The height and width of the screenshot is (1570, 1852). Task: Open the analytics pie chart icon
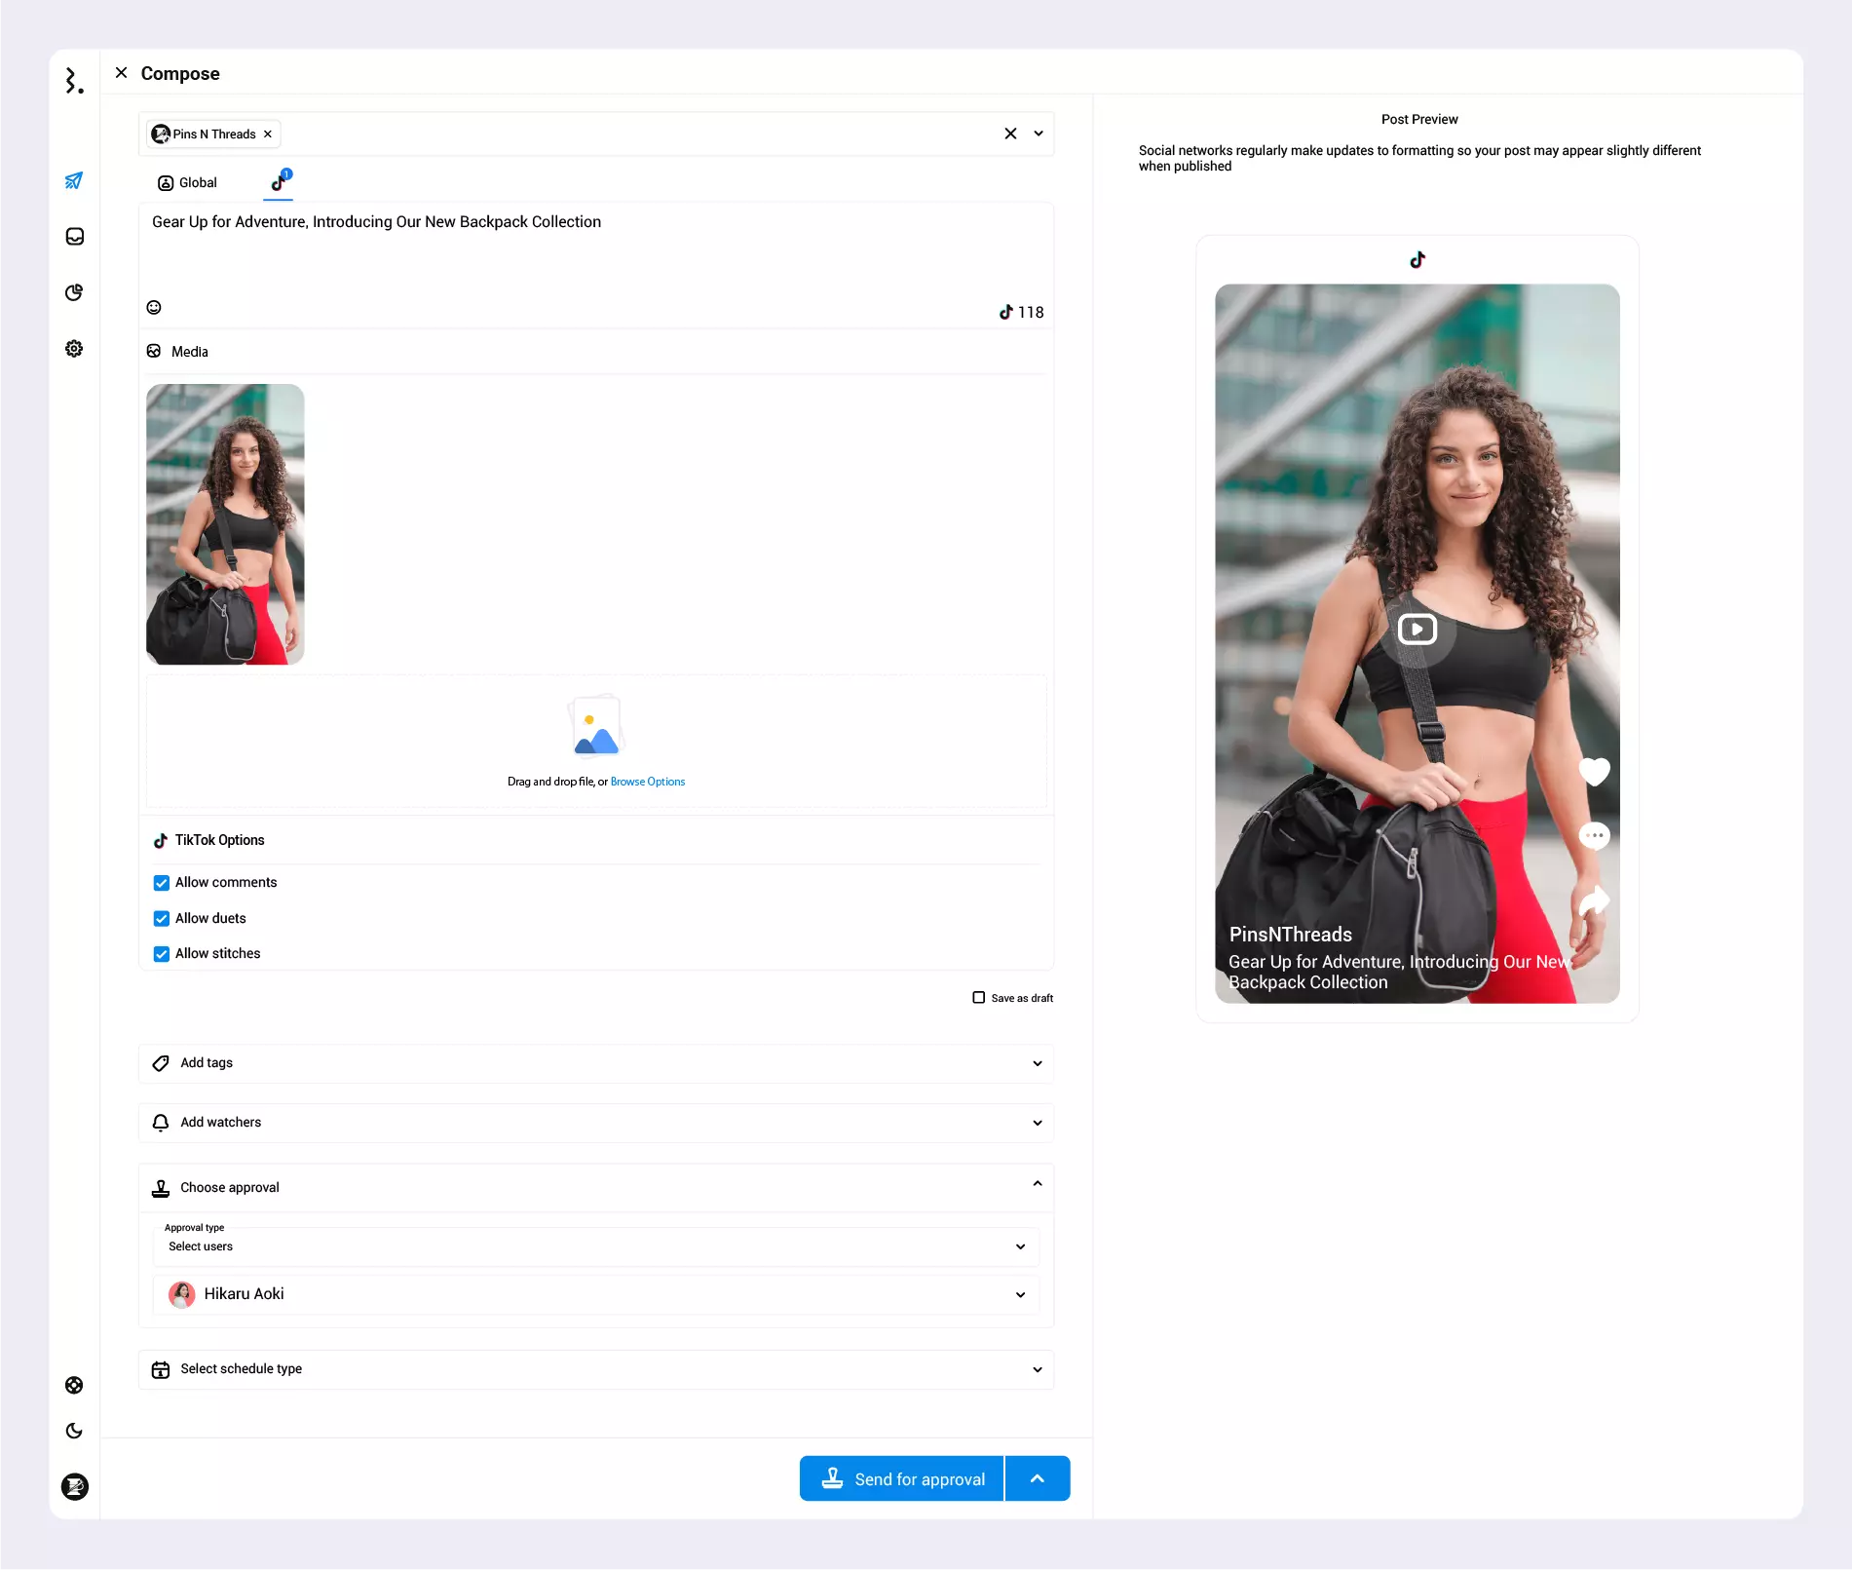(74, 292)
